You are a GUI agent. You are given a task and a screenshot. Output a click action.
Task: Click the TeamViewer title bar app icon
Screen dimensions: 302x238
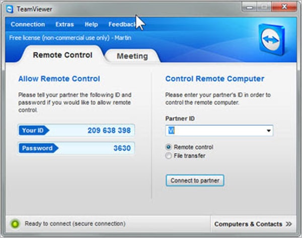(10, 9)
